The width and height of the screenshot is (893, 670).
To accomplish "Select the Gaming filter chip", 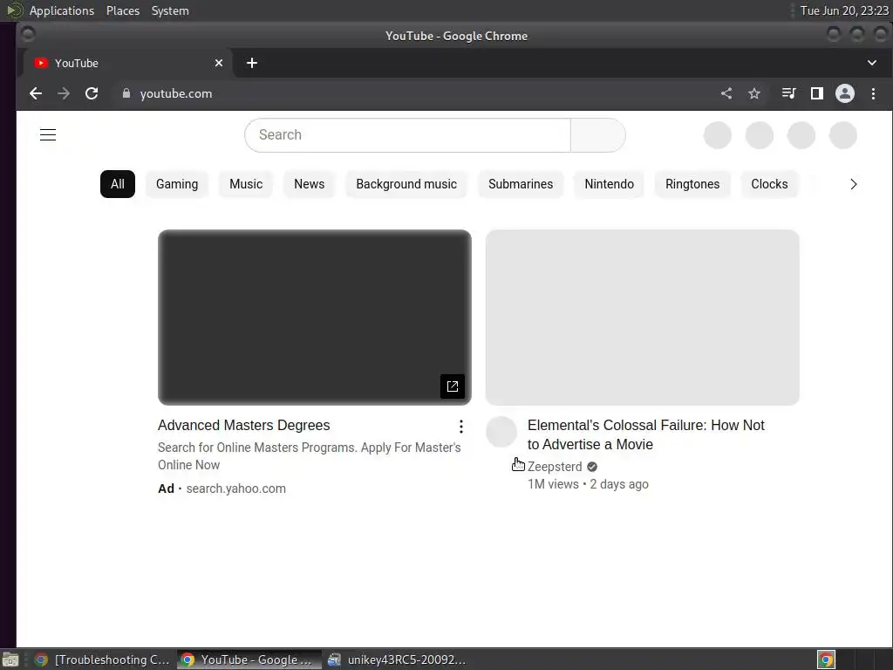I will (x=177, y=184).
